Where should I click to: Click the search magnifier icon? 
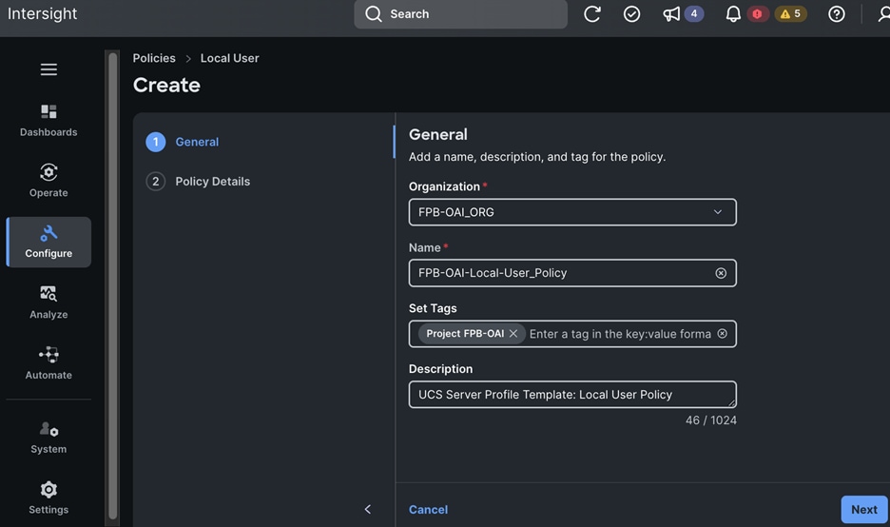[x=374, y=13]
